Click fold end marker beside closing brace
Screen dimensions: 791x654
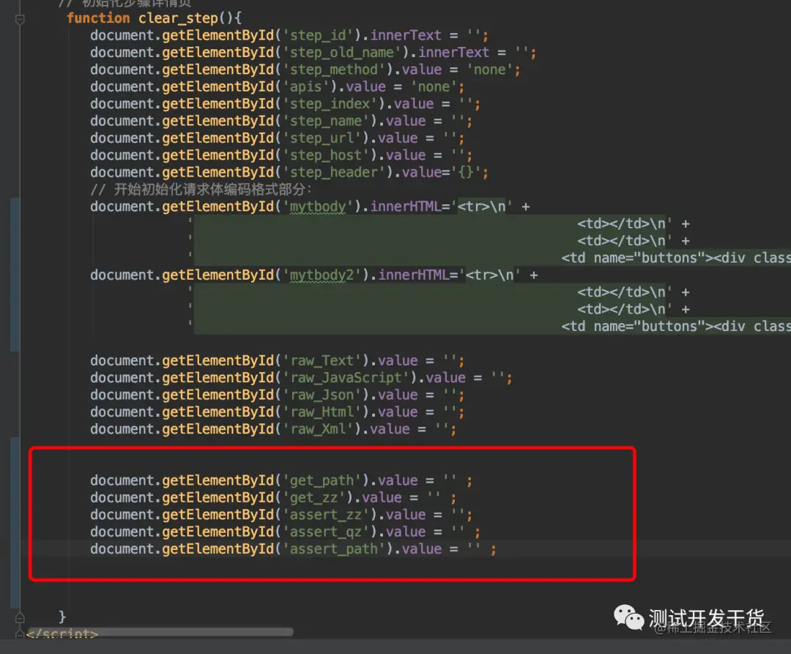[x=20, y=617]
